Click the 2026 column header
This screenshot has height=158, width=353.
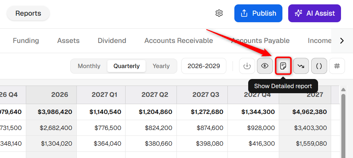pos(51,95)
